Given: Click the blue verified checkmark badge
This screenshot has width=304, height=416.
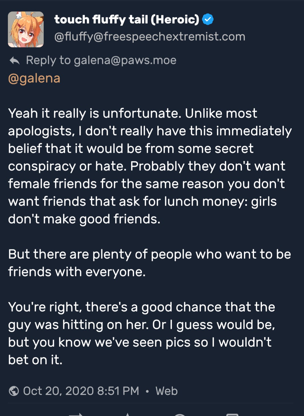Looking at the screenshot, I should tap(208, 19).
